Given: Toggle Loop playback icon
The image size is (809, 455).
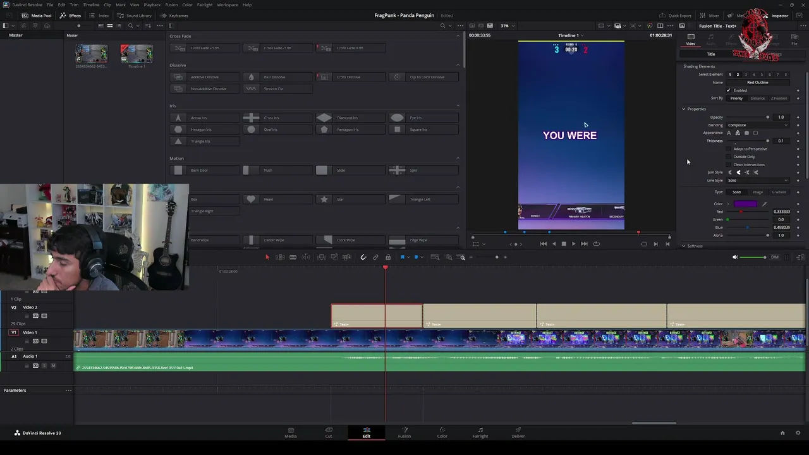Looking at the screenshot, I should tap(596, 244).
